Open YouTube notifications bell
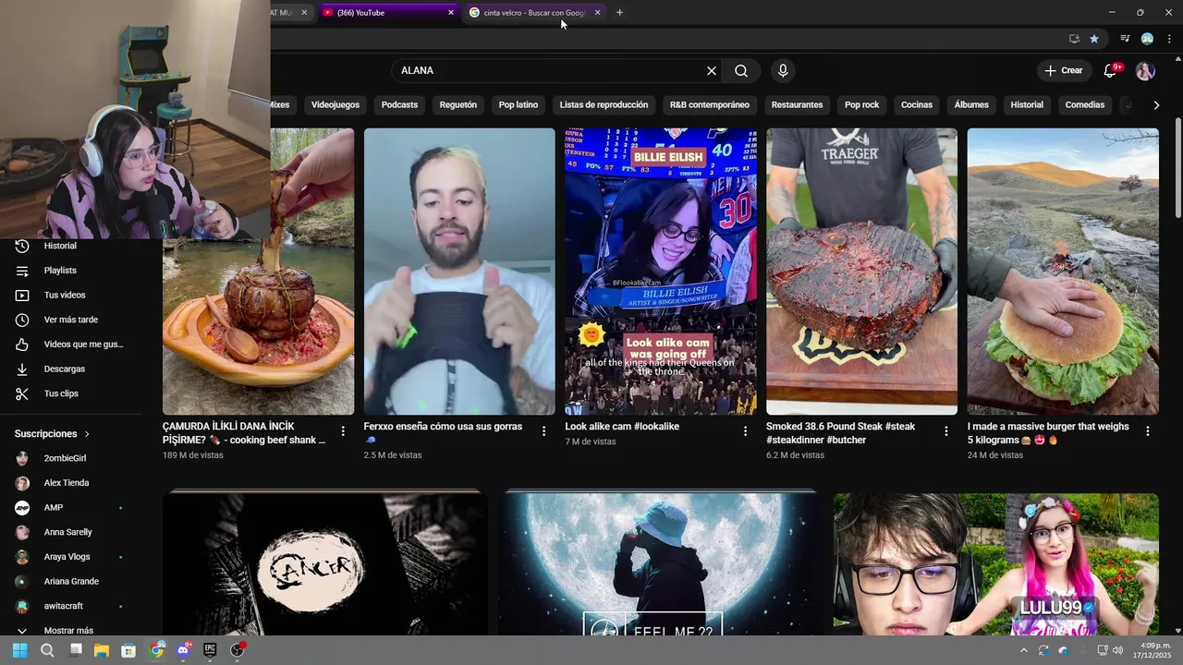This screenshot has width=1183, height=665. 1111,70
